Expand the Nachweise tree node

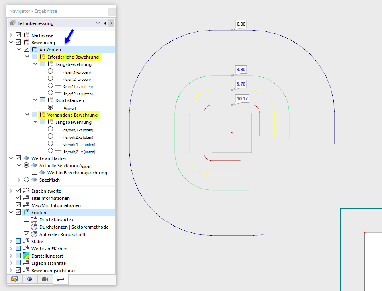click(11, 35)
